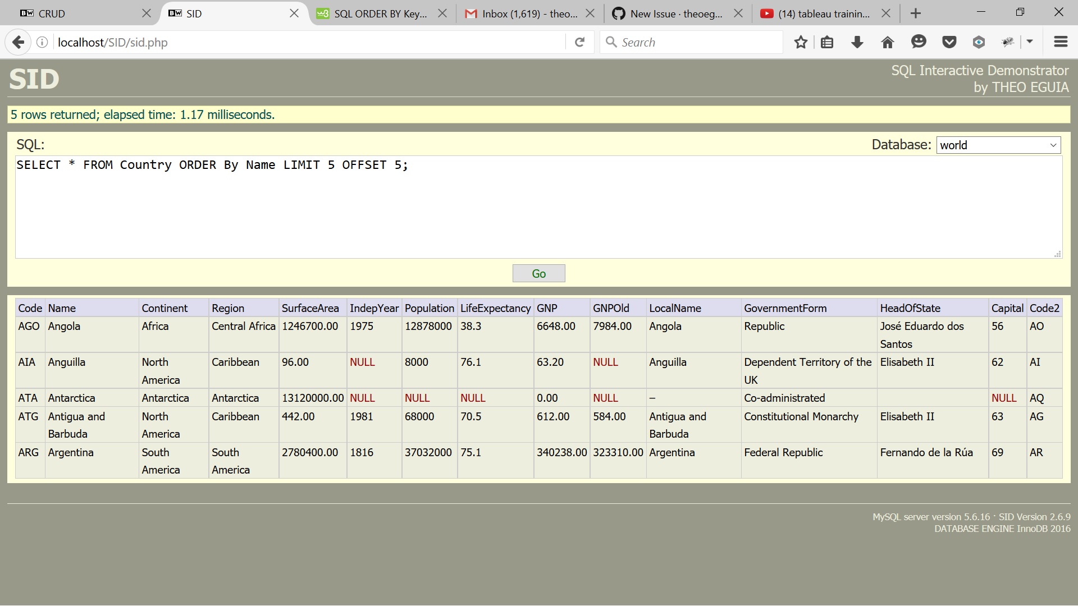Image resolution: width=1078 pixels, height=606 pixels.
Task: Click the Back navigation arrow
Action: click(19, 42)
